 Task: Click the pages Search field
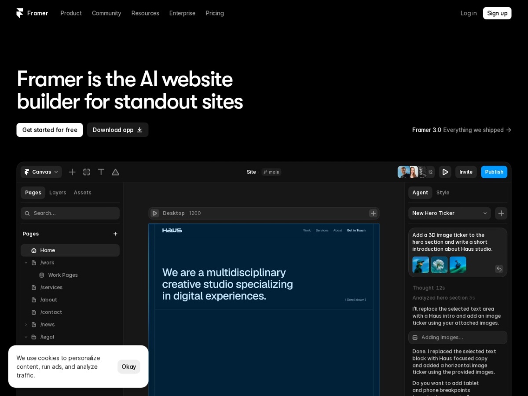[x=70, y=213]
